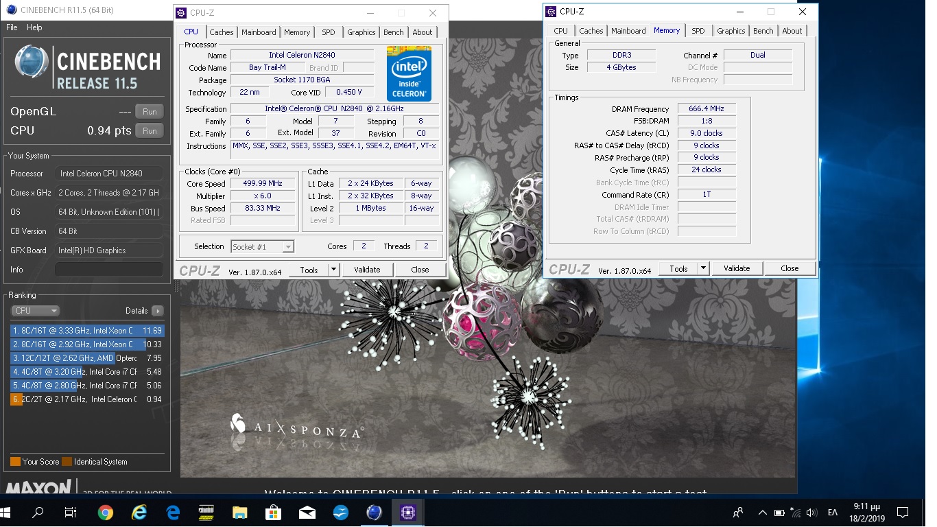This screenshot has height=527, width=937.
Task: Launch Internet Explorer from taskbar
Action: point(139,512)
